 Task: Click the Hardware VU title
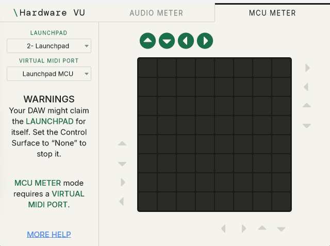click(x=49, y=13)
